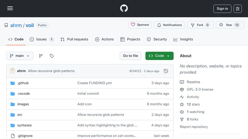This screenshot has width=248, height=139.
Task: Click the Sponsor heart icon
Action: (133, 25)
